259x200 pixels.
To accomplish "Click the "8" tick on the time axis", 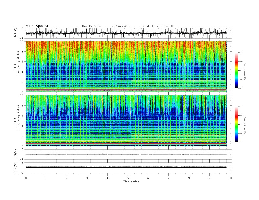I will 189,178.
